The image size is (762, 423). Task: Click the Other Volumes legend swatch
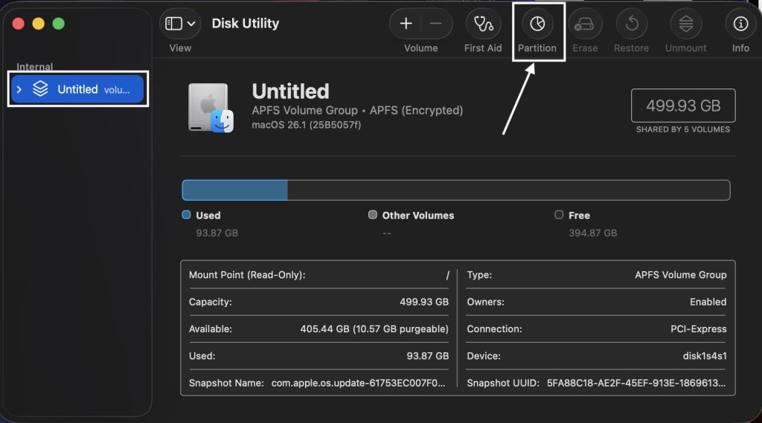pyautogui.click(x=373, y=215)
